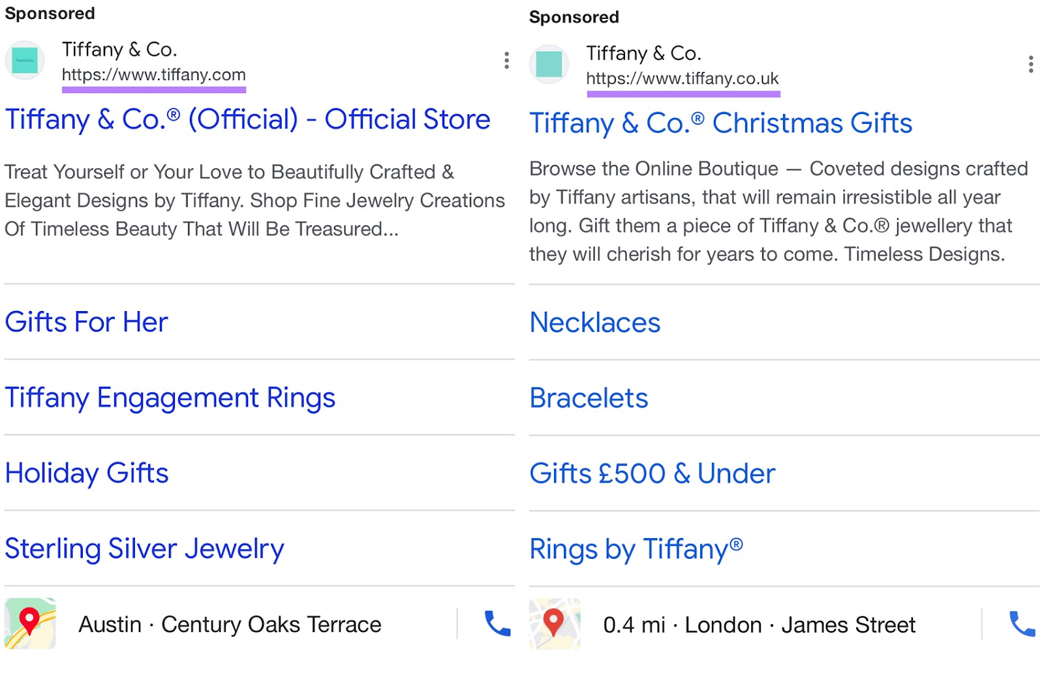Screen dimensions: 1044x673
Task: Click the https://www.tiffany.co.uk URL
Action: [x=683, y=78]
